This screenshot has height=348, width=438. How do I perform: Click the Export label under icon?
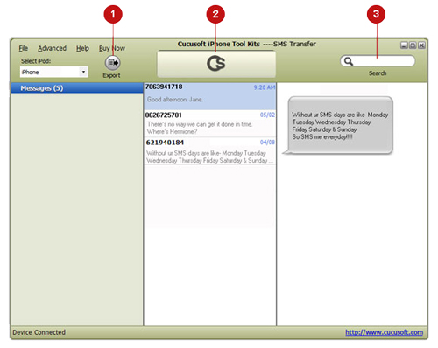pyautogui.click(x=111, y=75)
